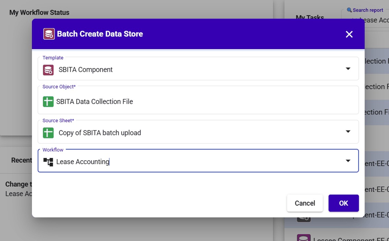Open the Workflow dropdown arrow
The width and height of the screenshot is (389, 241).
pyautogui.click(x=348, y=161)
